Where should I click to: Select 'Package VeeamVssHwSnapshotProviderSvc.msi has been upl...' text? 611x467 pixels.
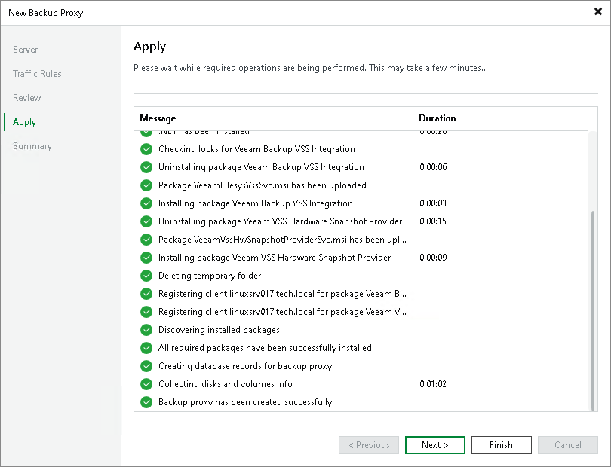(283, 240)
